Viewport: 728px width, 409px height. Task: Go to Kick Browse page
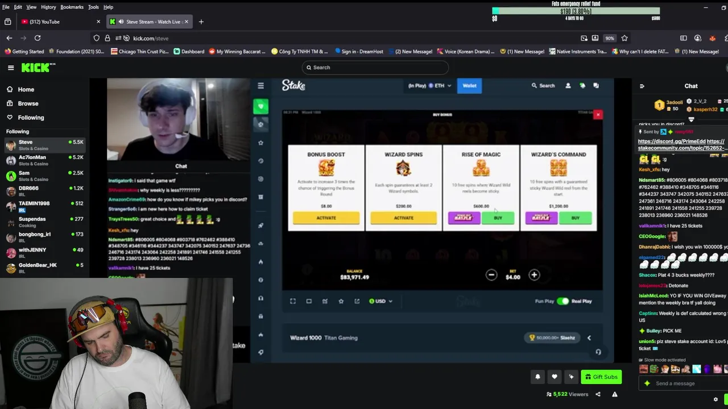coord(23,104)
